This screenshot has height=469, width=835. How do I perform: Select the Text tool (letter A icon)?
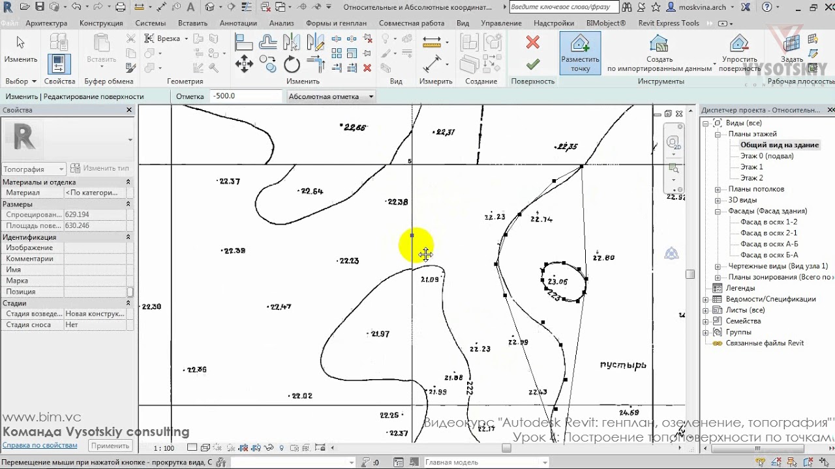[191, 7]
